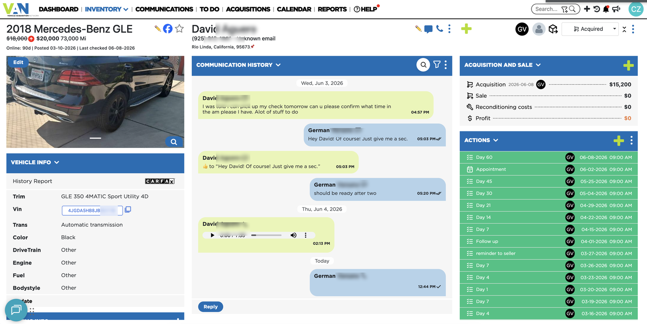Open the Calendar menu
This screenshot has height=324, width=647.
tap(294, 9)
